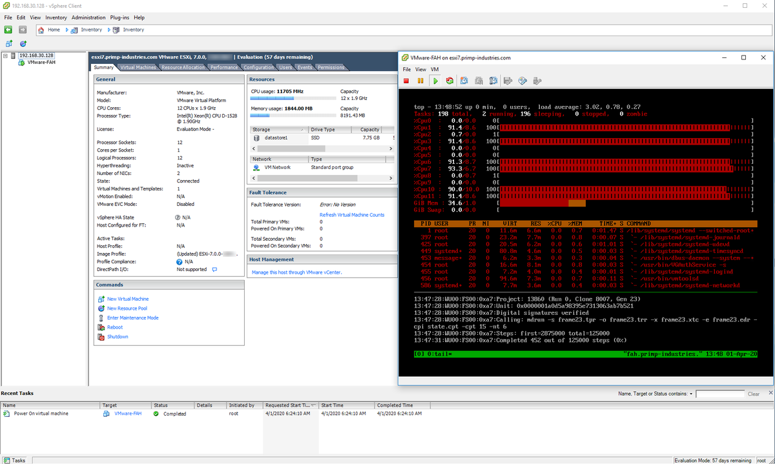Click Refresh Virtual Machine Counts link
This screenshot has width=775, height=464.
(x=352, y=215)
